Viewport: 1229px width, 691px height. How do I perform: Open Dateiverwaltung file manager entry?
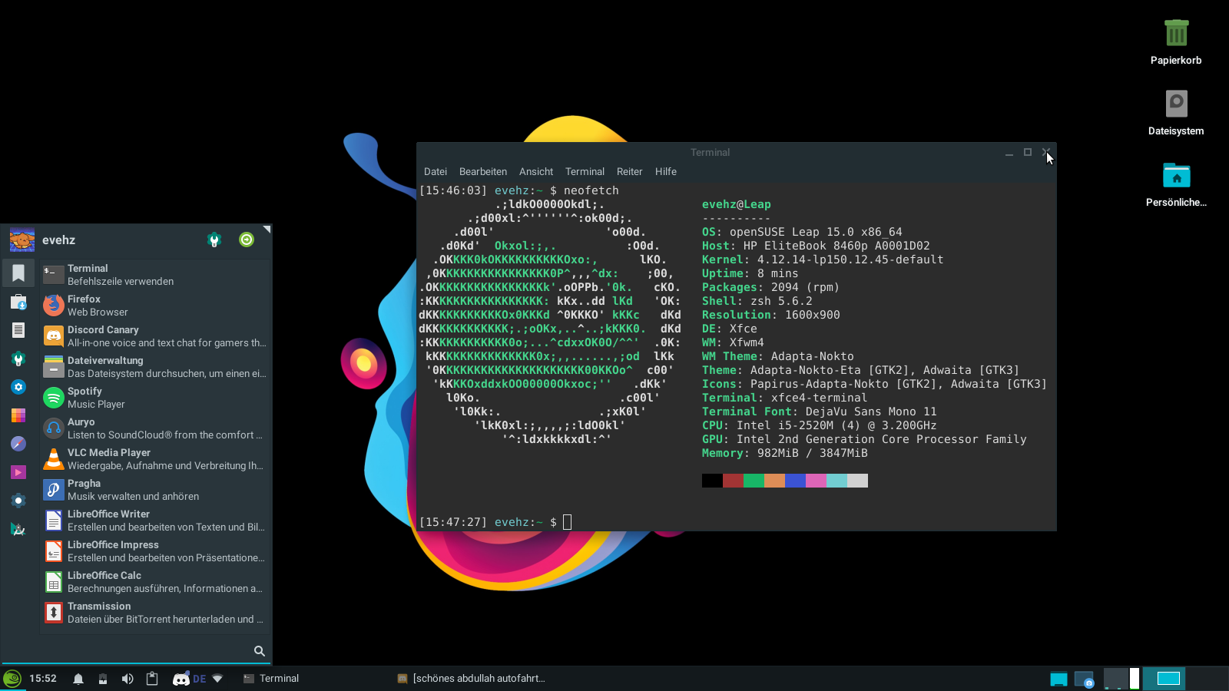(x=155, y=367)
